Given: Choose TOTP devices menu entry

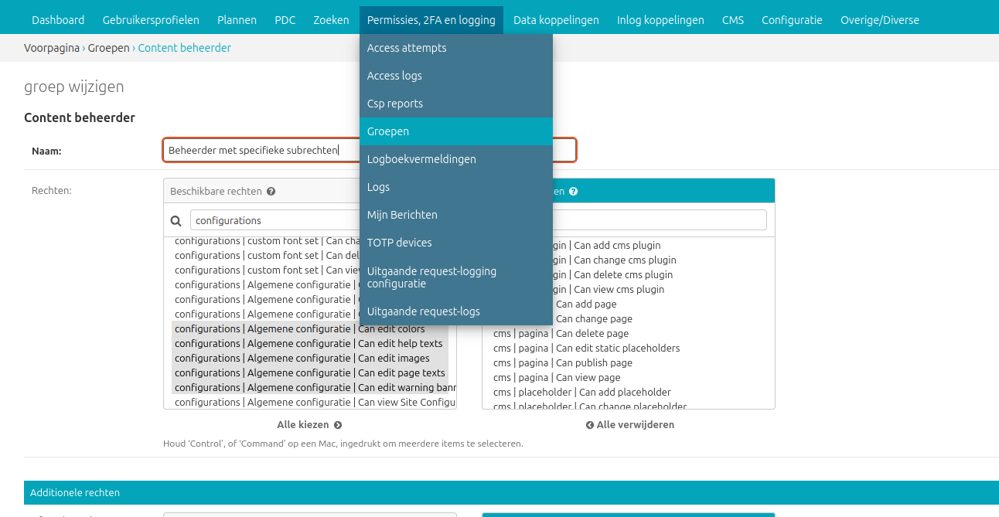Looking at the screenshot, I should pos(400,243).
